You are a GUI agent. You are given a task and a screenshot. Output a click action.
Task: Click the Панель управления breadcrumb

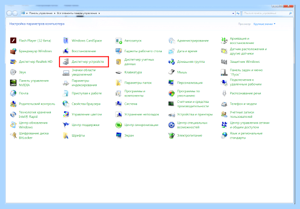point(41,14)
